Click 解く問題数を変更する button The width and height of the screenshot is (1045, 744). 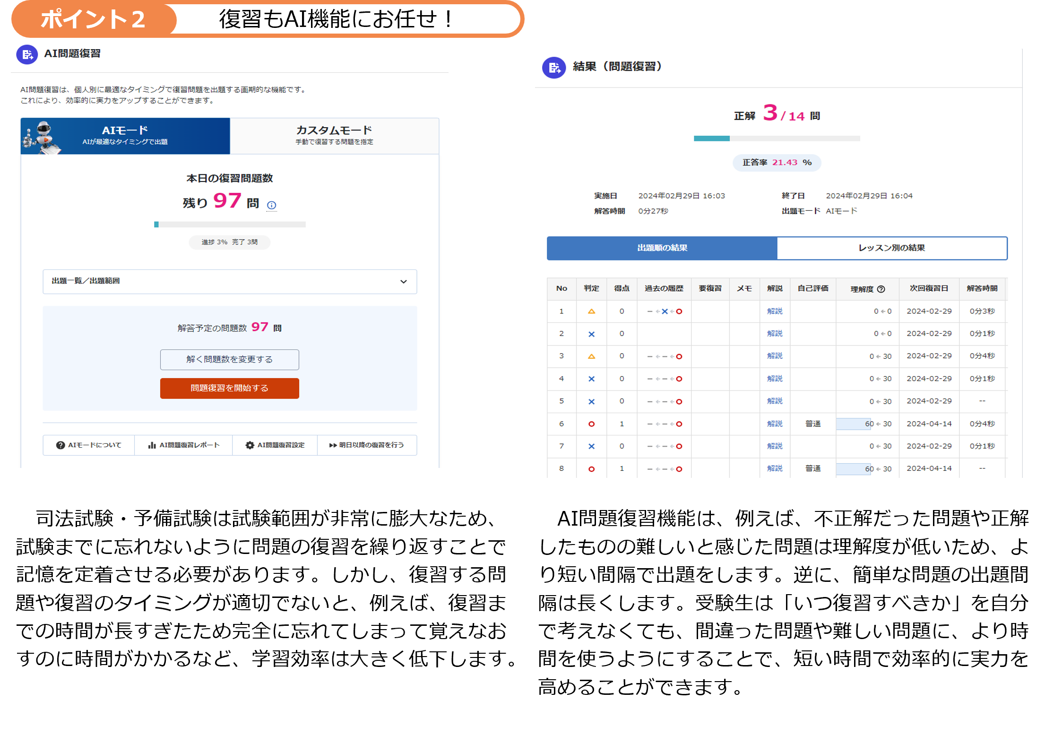[x=229, y=360]
